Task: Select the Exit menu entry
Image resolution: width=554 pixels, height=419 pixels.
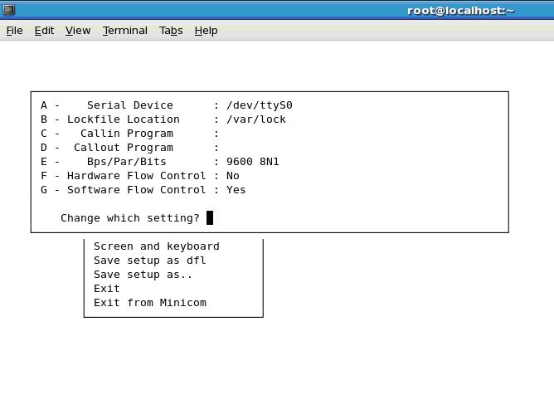Action: [107, 289]
